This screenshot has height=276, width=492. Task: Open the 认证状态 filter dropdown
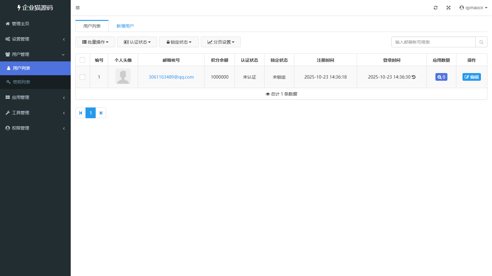click(137, 42)
